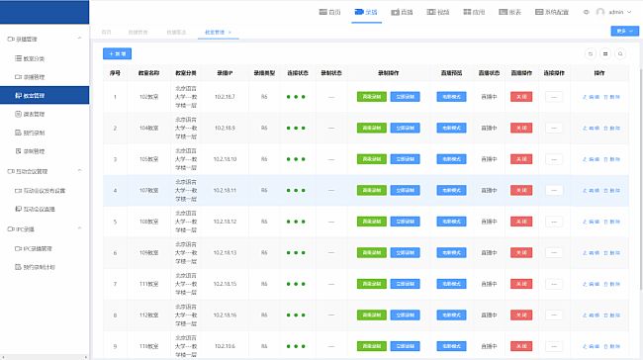Open the 报表 top navigation item
Screen dimensions: 643x360
(x=509, y=12)
